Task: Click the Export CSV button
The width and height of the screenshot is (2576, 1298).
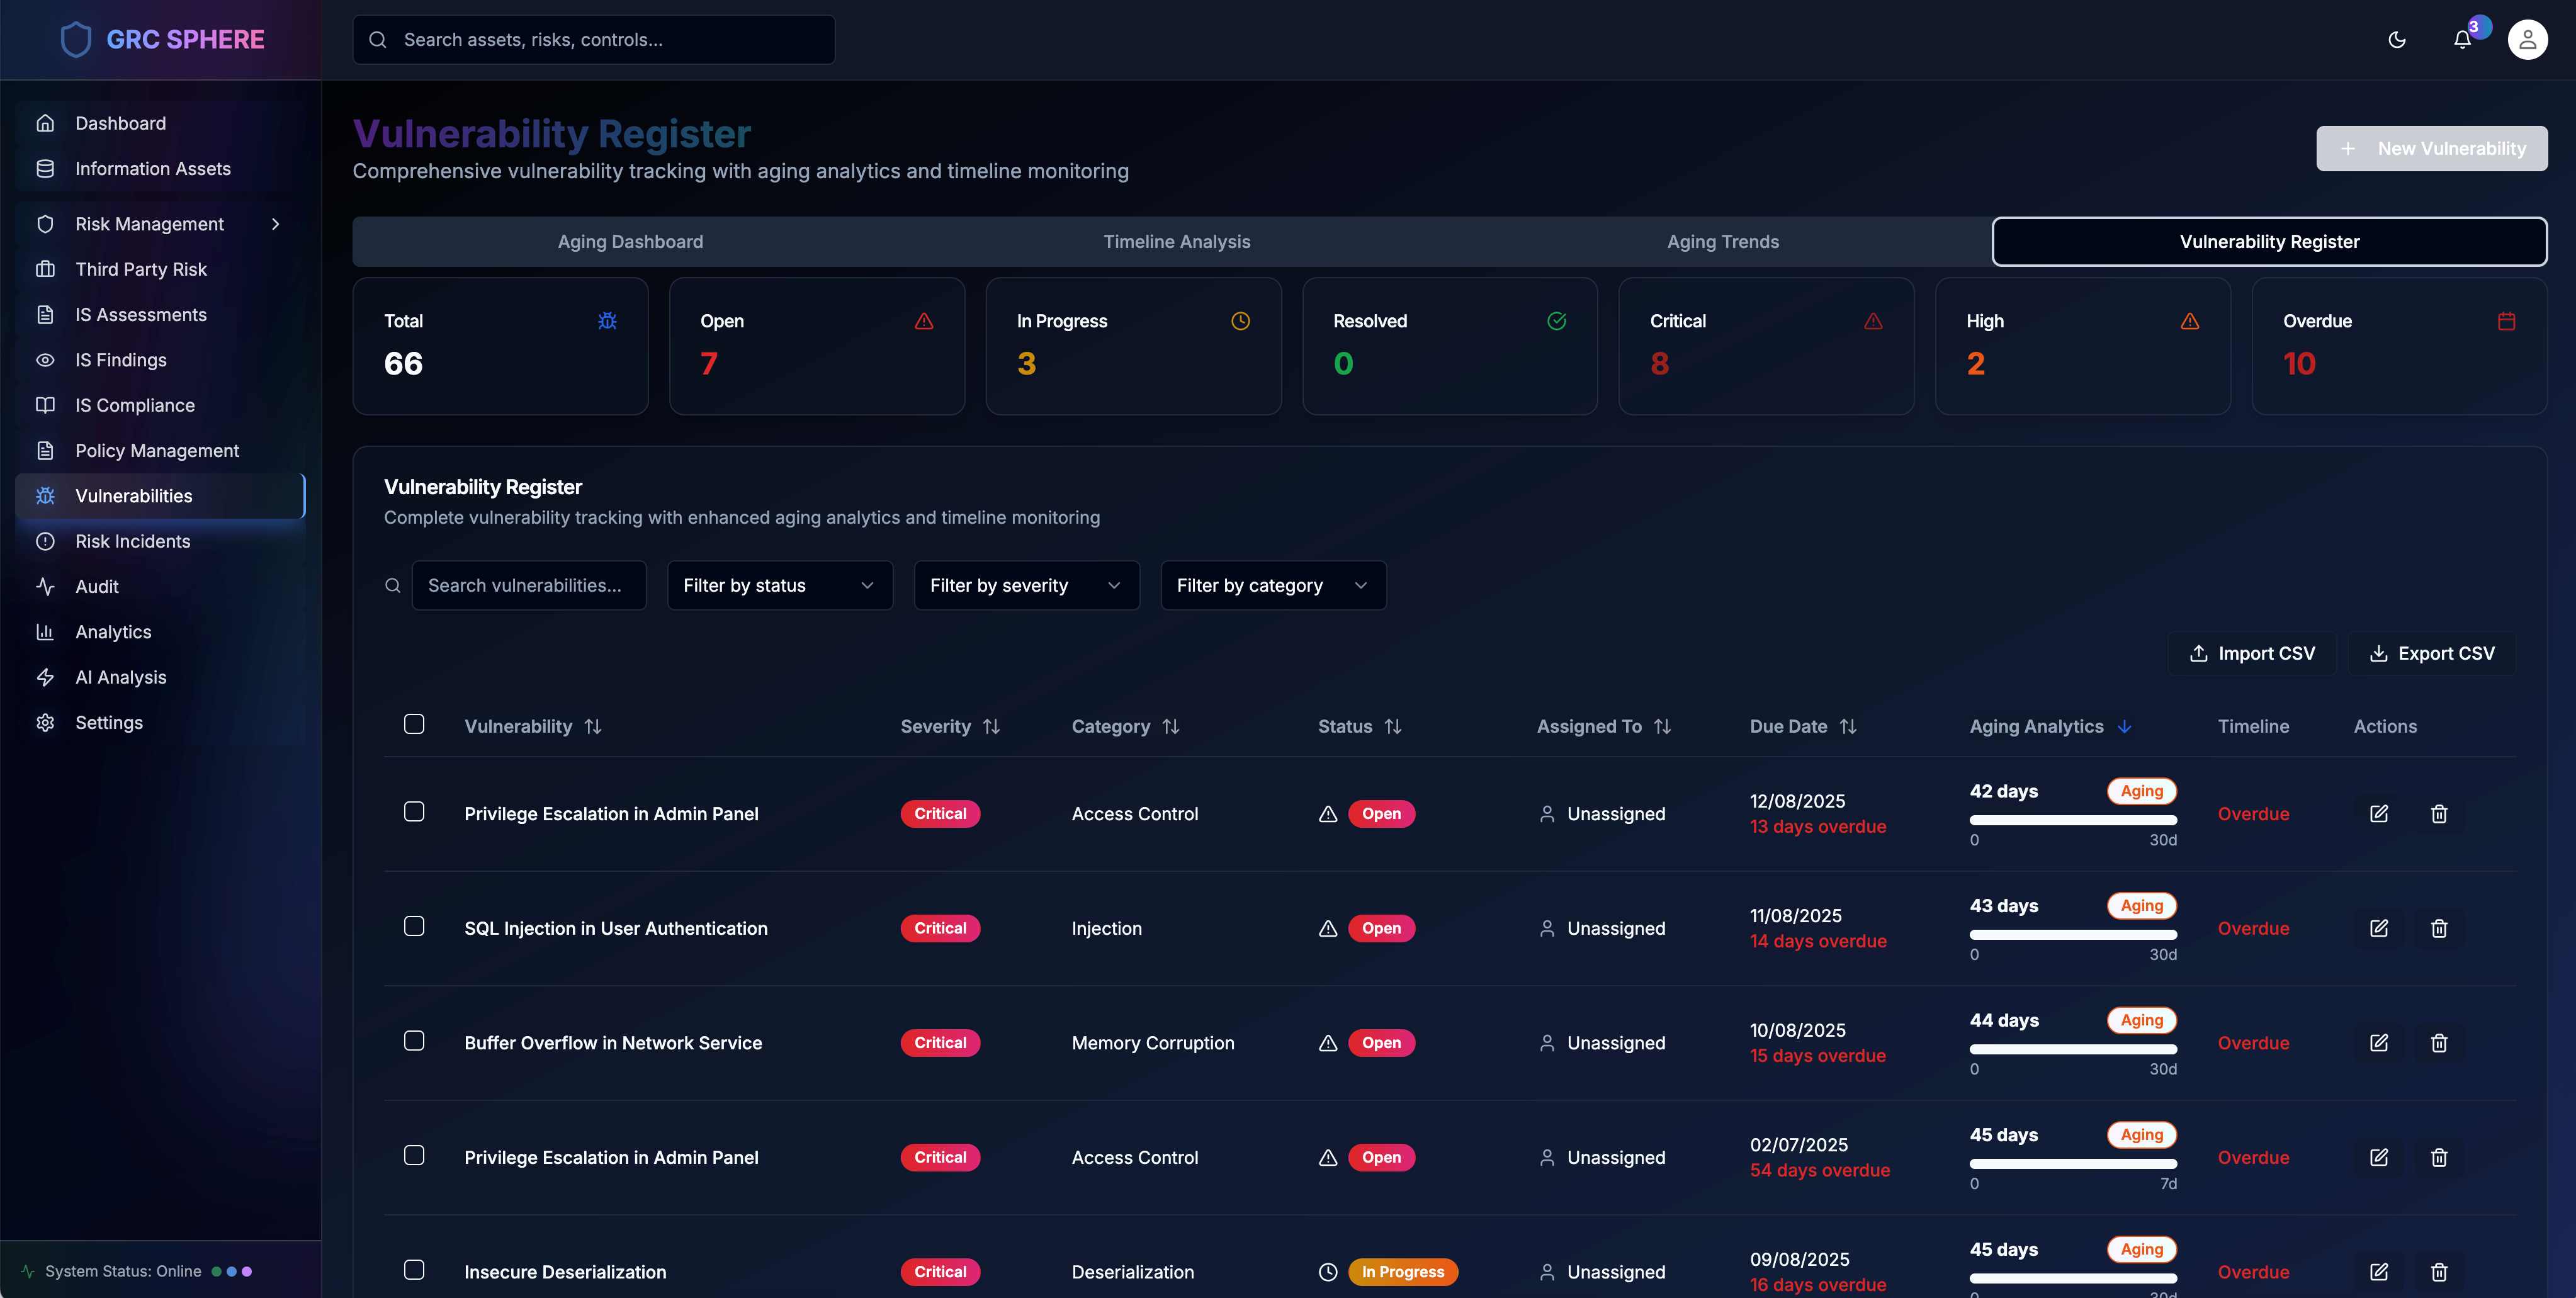Action: pyautogui.click(x=2431, y=654)
